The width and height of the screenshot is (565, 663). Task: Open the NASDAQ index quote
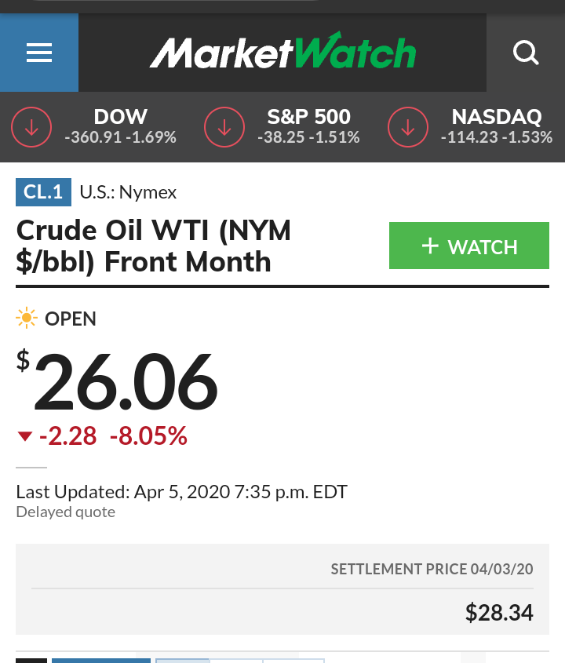(496, 127)
